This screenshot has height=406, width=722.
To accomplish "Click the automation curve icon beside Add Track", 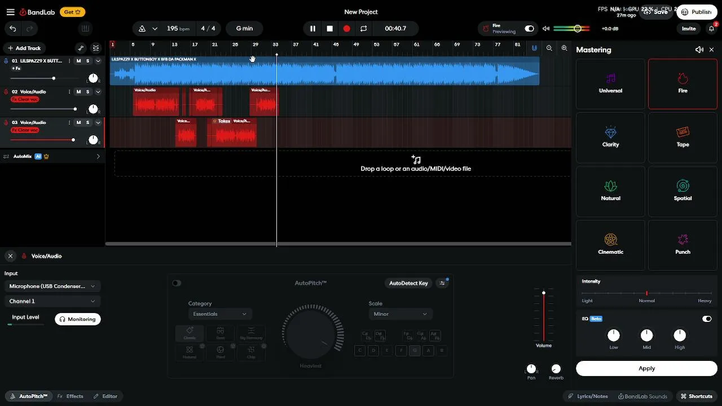I will (x=81, y=48).
